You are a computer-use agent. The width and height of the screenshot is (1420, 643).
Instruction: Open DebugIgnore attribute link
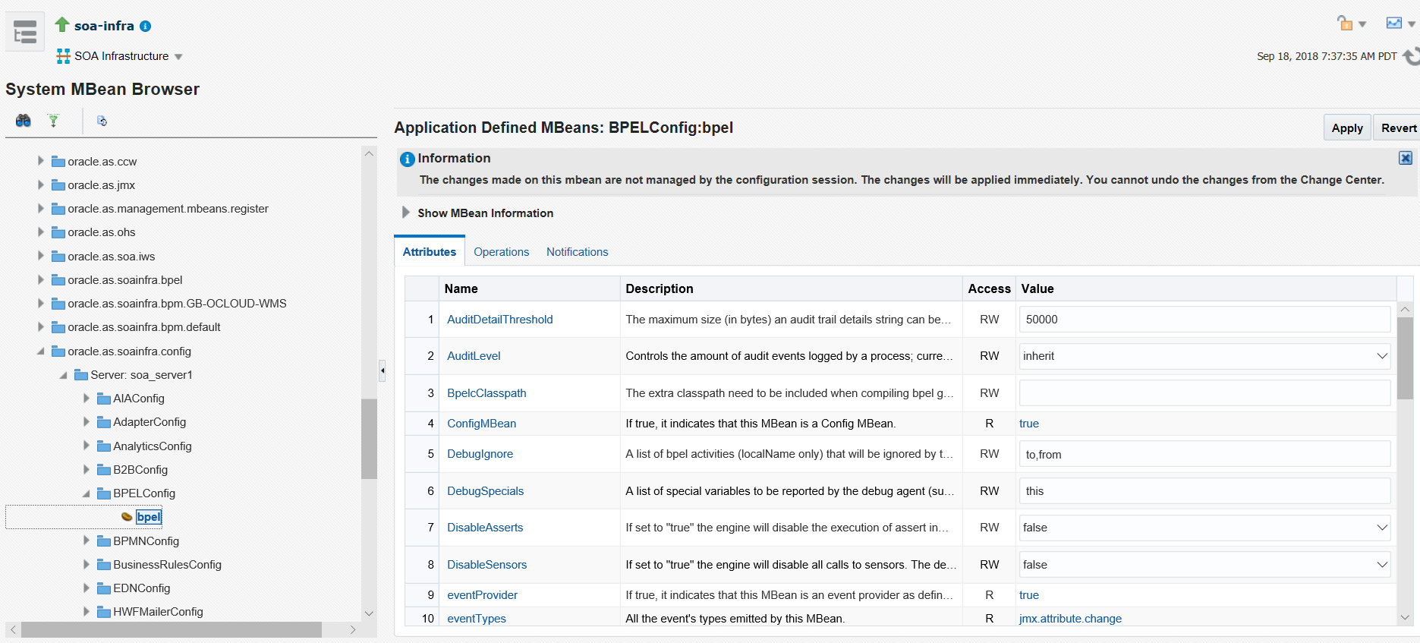coord(480,454)
